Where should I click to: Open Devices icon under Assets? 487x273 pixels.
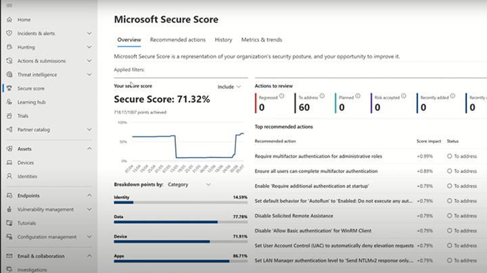(9, 162)
